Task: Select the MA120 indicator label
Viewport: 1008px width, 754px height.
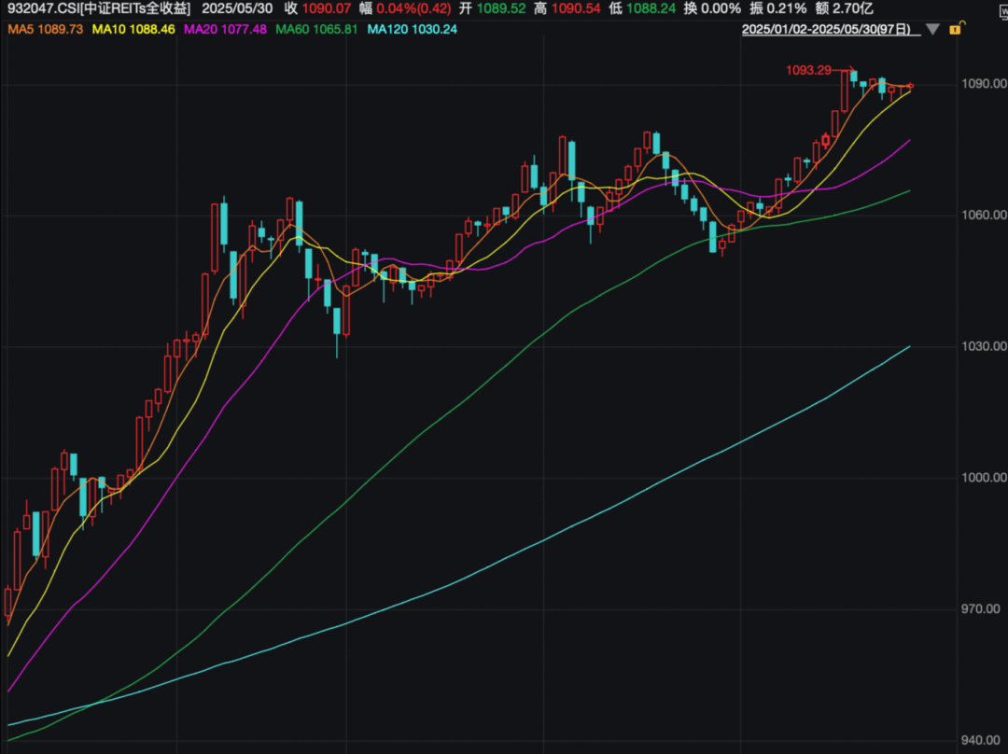Action: pyautogui.click(x=412, y=30)
